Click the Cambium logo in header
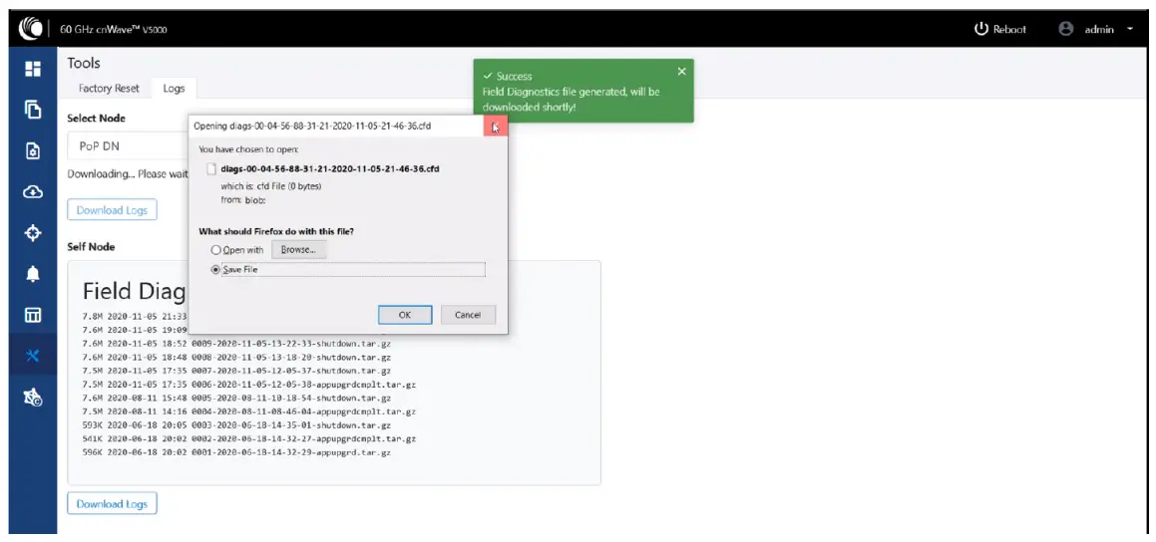The image size is (1156, 542). (30, 30)
